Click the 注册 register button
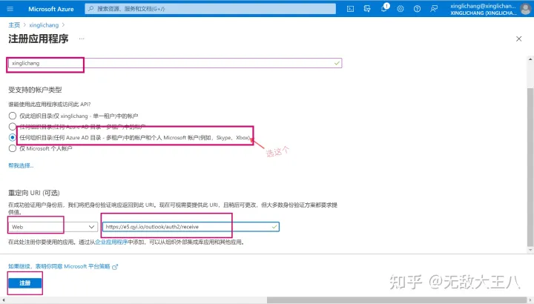Screen dimensions: 534x304 (25, 283)
